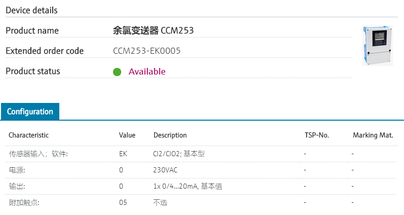The height and width of the screenshot is (215, 404).
Task: Click the 1x 0/4...20mA description cell
Action: pyautogui.click(x=188, y=186)
